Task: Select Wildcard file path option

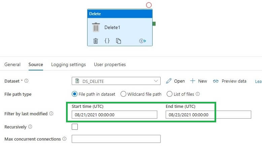Action: 123,94
